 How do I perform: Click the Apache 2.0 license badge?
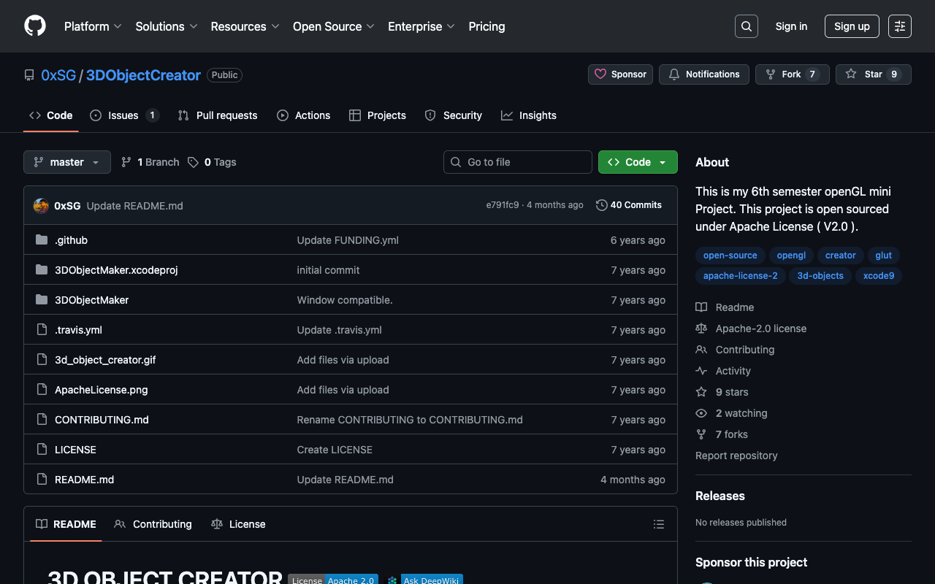tap(333, 580)
